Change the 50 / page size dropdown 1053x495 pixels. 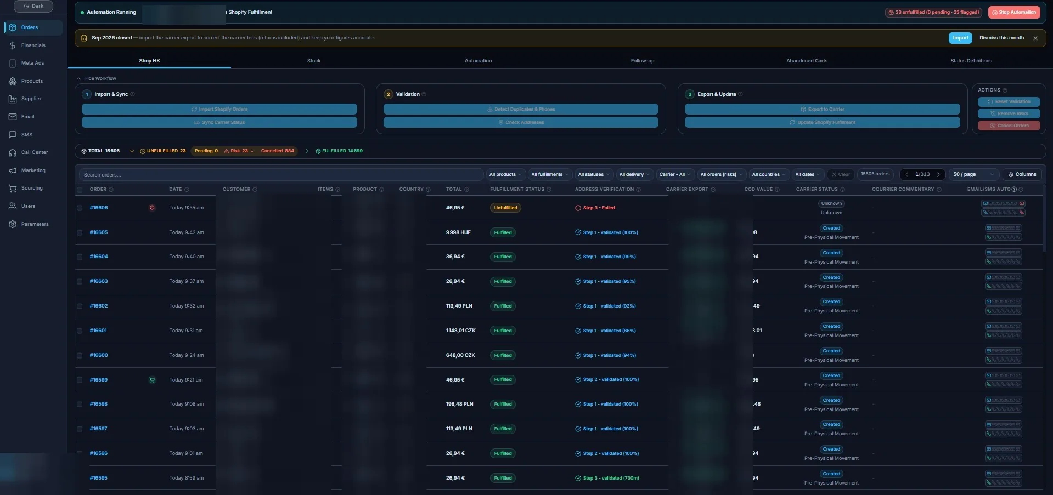coord(973,175)
